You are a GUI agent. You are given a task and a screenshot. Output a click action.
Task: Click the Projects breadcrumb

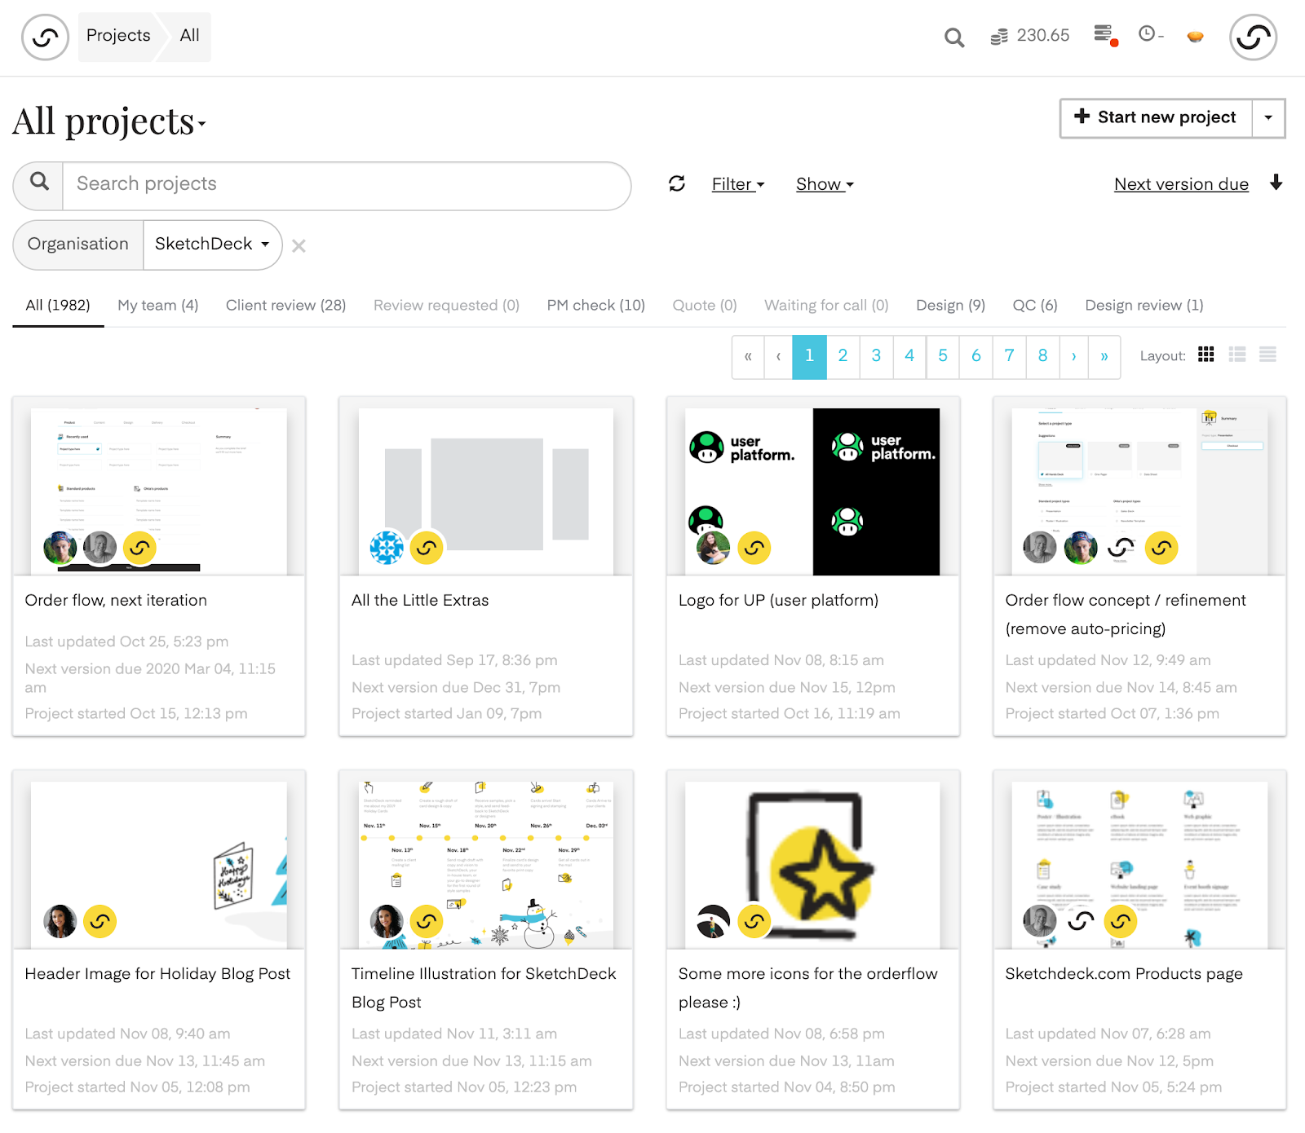pyautogui.click(x=118, y=36)
